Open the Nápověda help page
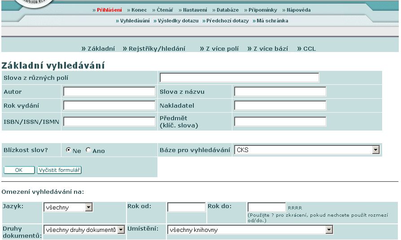Screen dimensions: 401x240 click(x=299, y=10)
